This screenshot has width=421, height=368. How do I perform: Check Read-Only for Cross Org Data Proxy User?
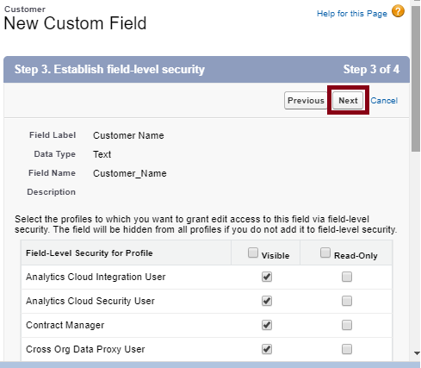(x=347, y=349)
